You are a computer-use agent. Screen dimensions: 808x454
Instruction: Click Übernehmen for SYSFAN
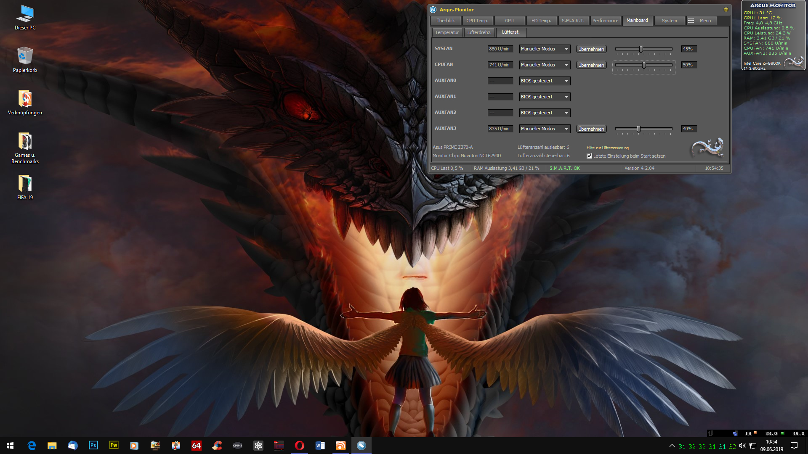pyautogui.click(x=591, y=49)
